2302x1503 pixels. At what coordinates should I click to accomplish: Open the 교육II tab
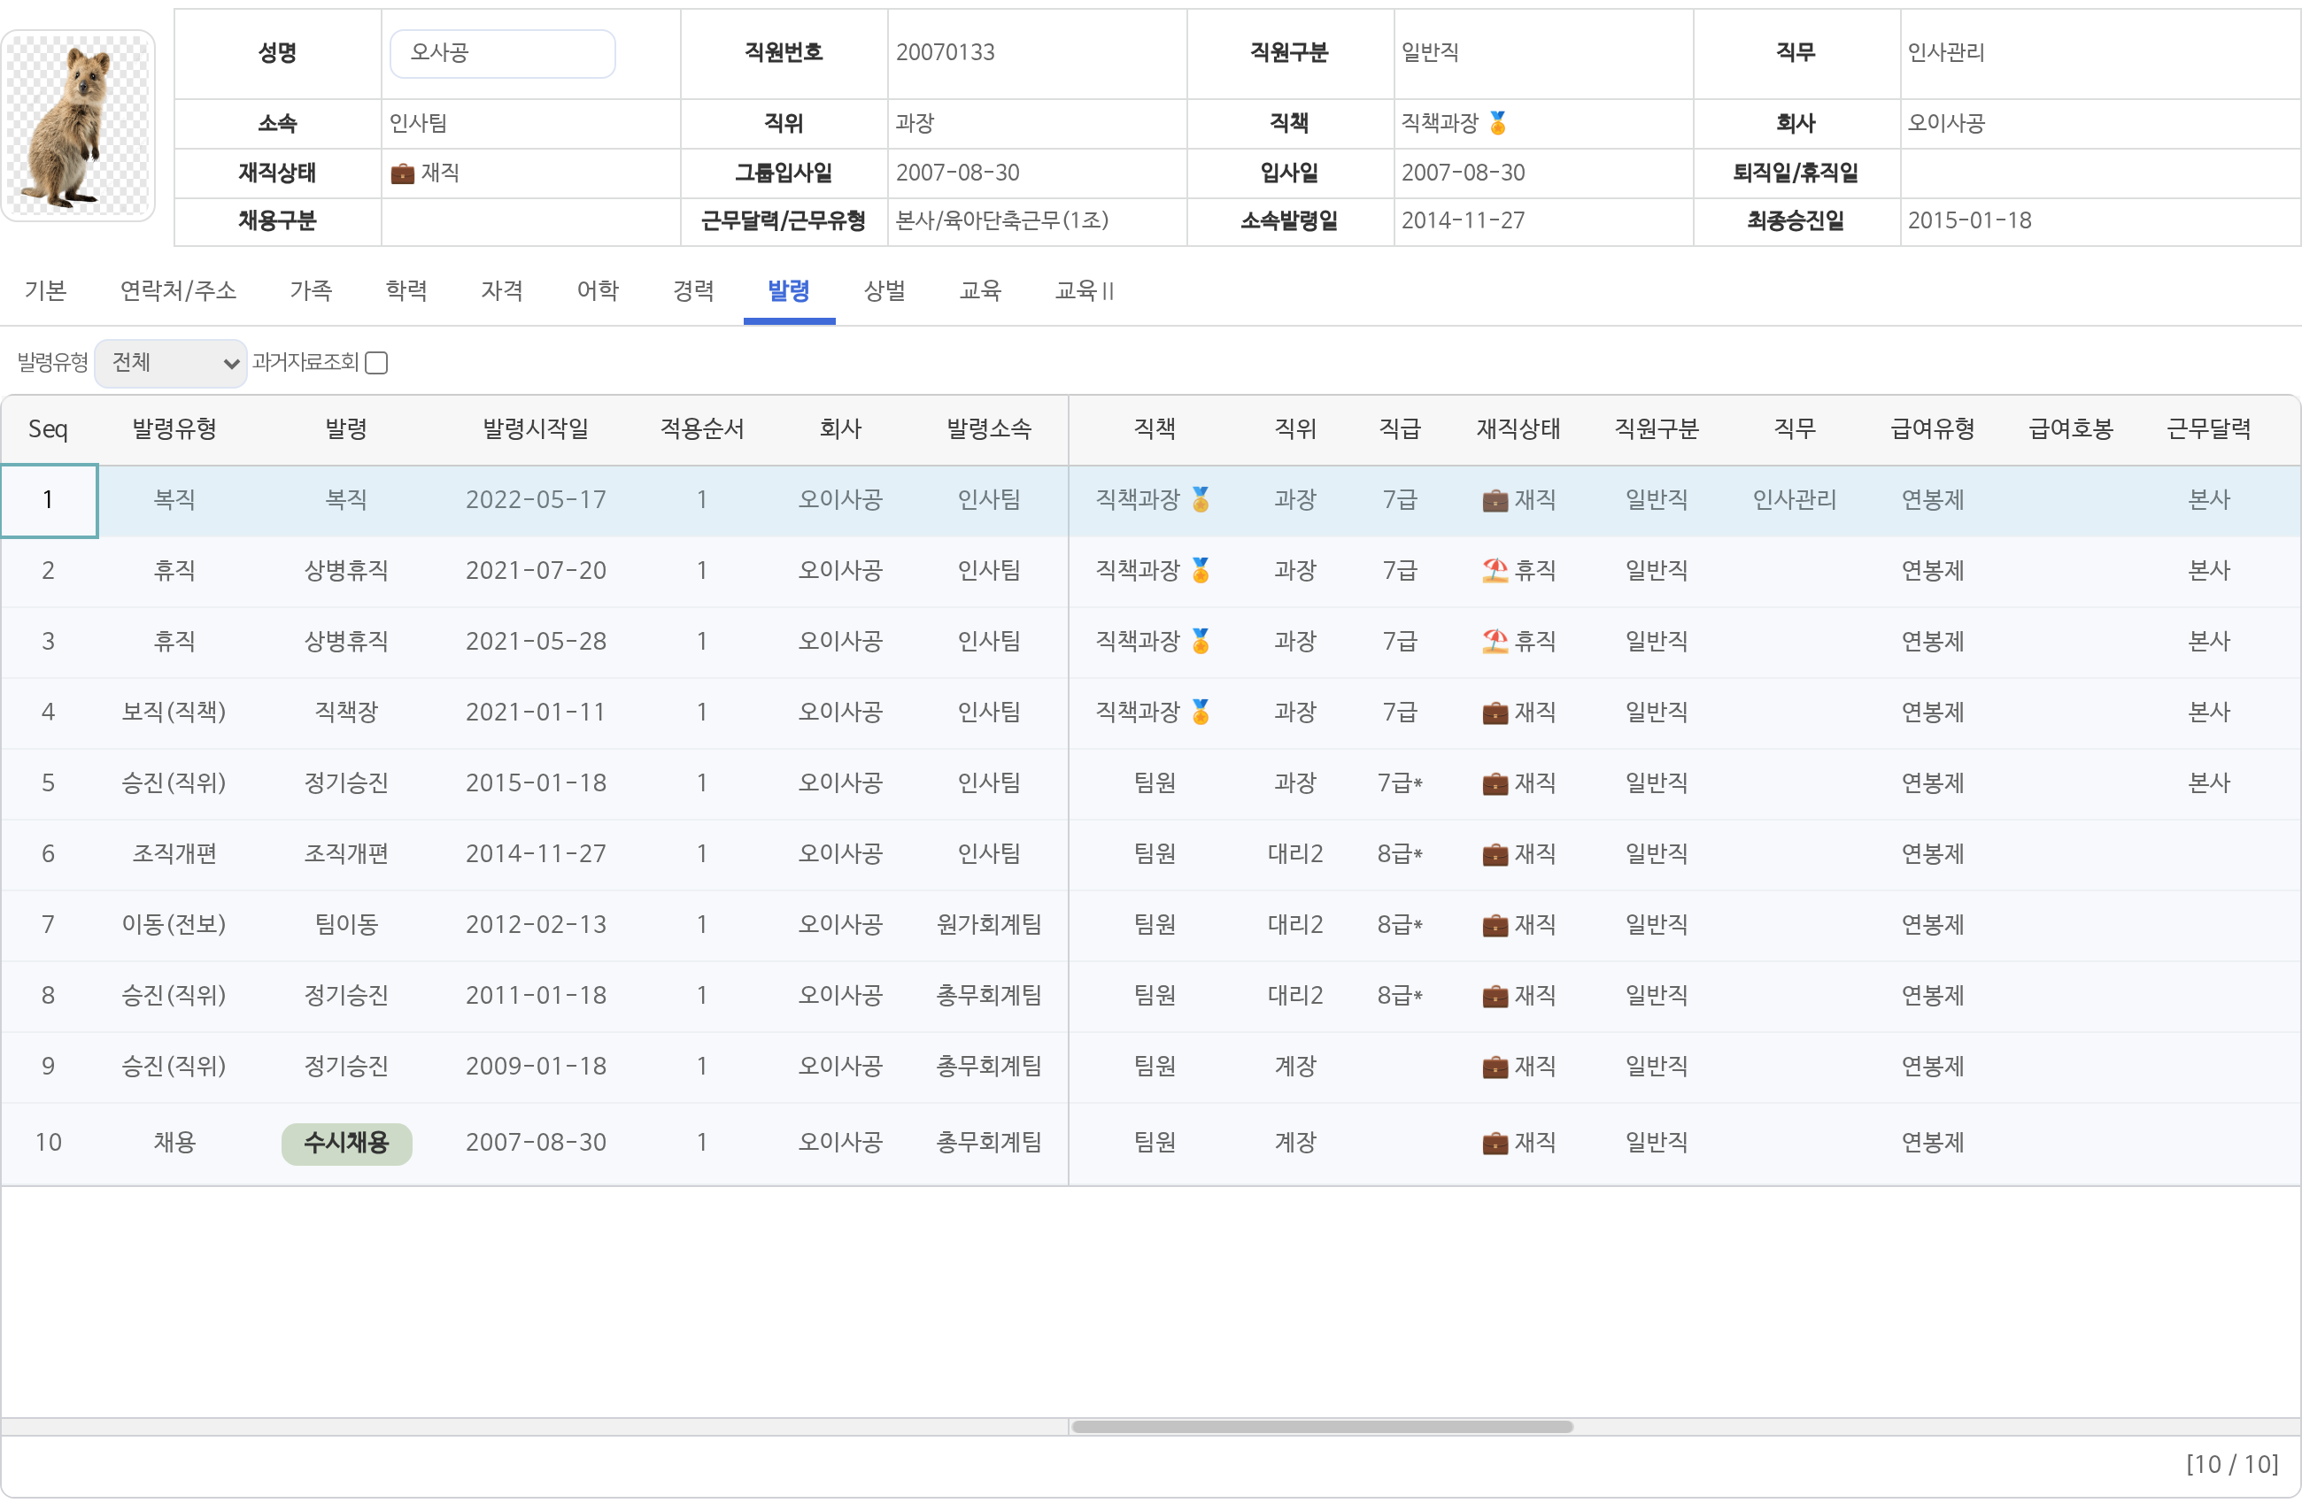pyautogui.click(x=1085, y=290)
